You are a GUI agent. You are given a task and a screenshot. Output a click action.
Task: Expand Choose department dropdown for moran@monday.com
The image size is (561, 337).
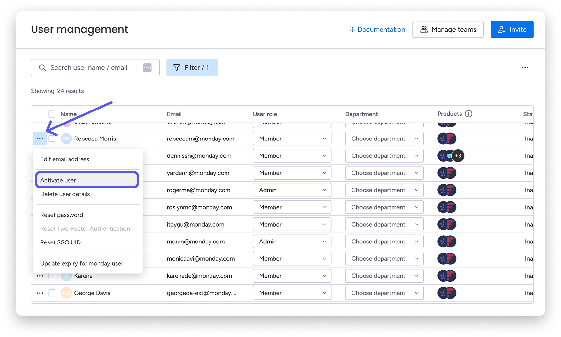point(384,242)
